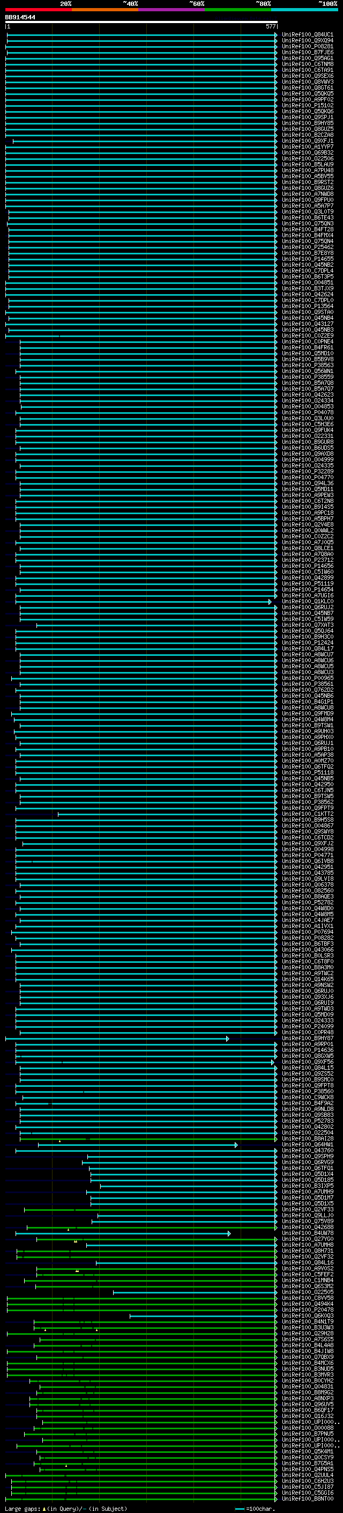
Task: Select the label UniRef100_B9RST2
Action: tap(308, 182)
